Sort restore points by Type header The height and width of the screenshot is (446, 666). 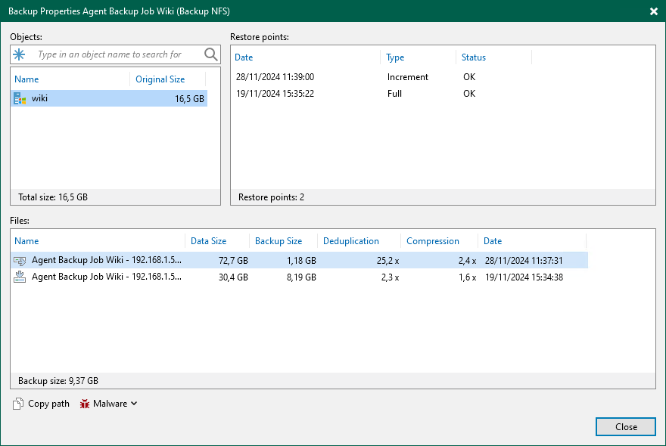point(395,57)
